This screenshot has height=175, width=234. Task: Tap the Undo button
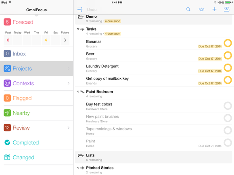tap(92, 10)
